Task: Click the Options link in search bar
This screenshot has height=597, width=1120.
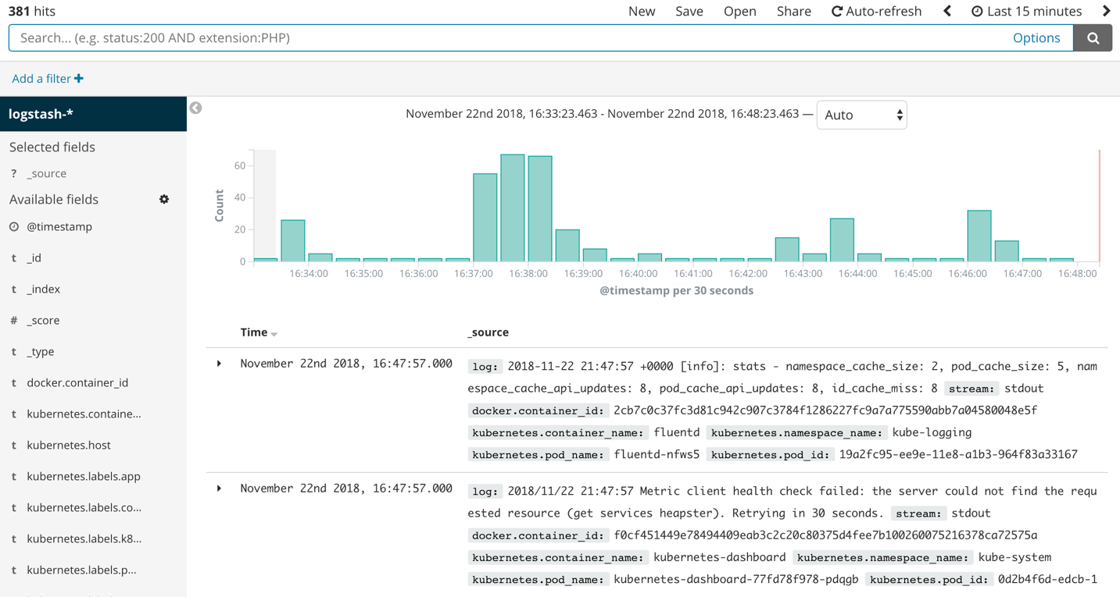Action: tap(1036, 37)
